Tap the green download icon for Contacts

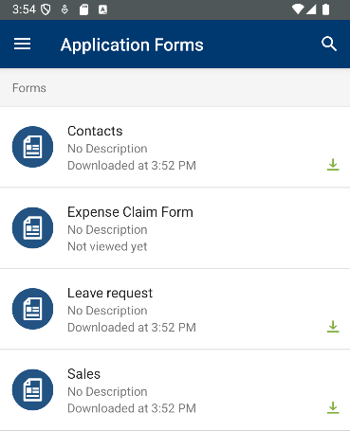click(x=333, y=165)
